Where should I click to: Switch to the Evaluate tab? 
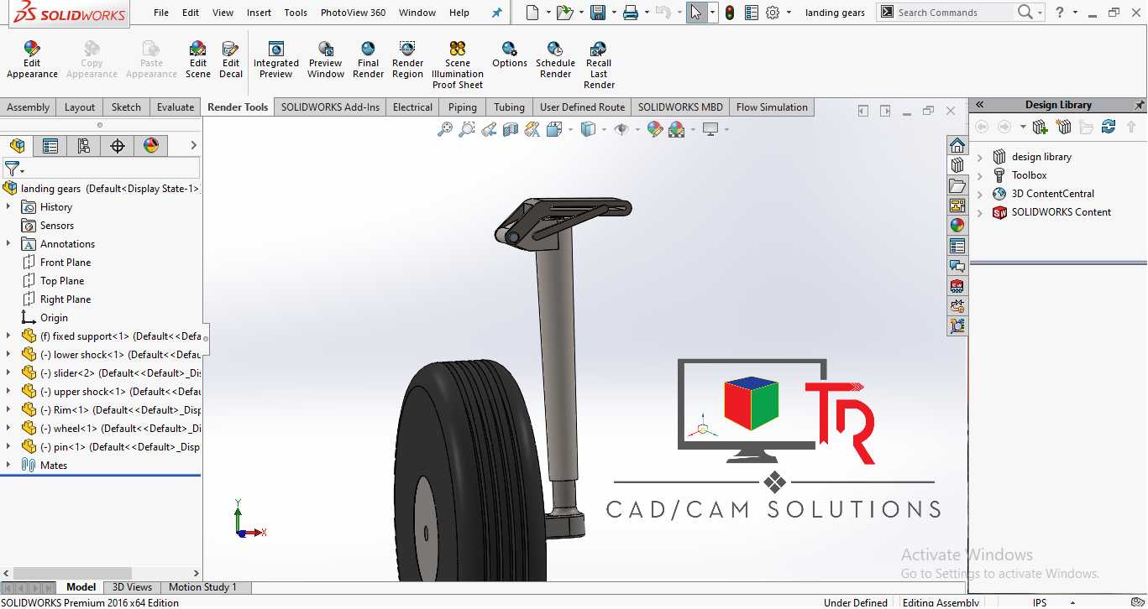176,107
